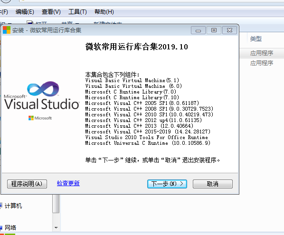Minimize the installer window
This screenshot has height=235, width=284.
click(198, 30)
